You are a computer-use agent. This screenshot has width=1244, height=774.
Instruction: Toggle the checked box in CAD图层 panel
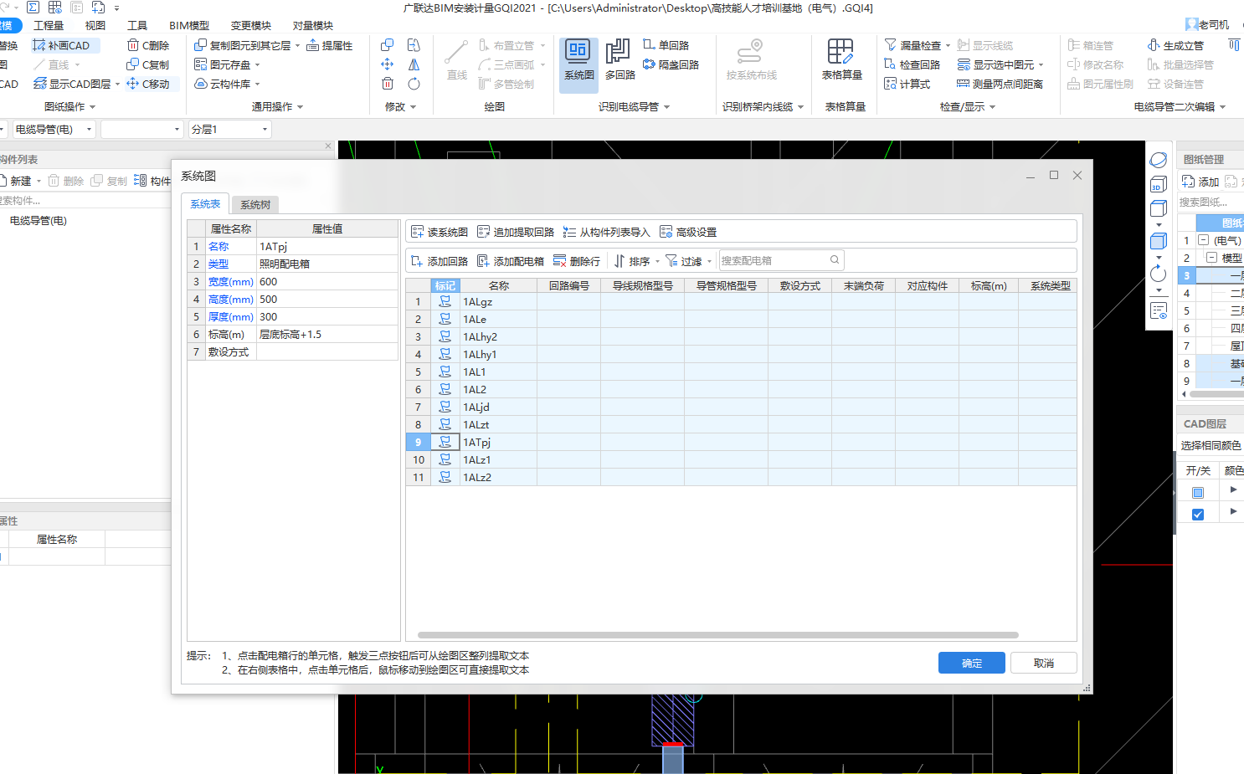[1198, 514]
